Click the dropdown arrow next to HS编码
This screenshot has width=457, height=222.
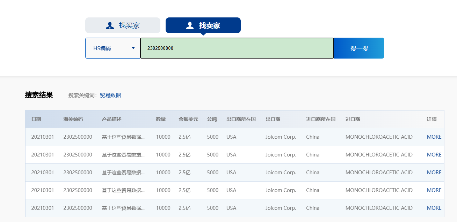coord(133,48)
